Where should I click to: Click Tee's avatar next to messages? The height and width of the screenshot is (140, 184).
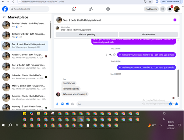click(58, 94)
